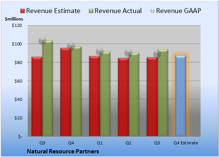Click the '$120' y-axis value
Screen dimensions: 219x157
coord(17,25)
